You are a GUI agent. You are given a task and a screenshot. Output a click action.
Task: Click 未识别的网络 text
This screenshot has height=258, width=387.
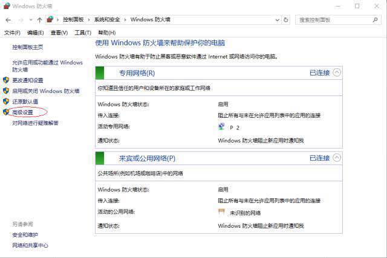245,213
